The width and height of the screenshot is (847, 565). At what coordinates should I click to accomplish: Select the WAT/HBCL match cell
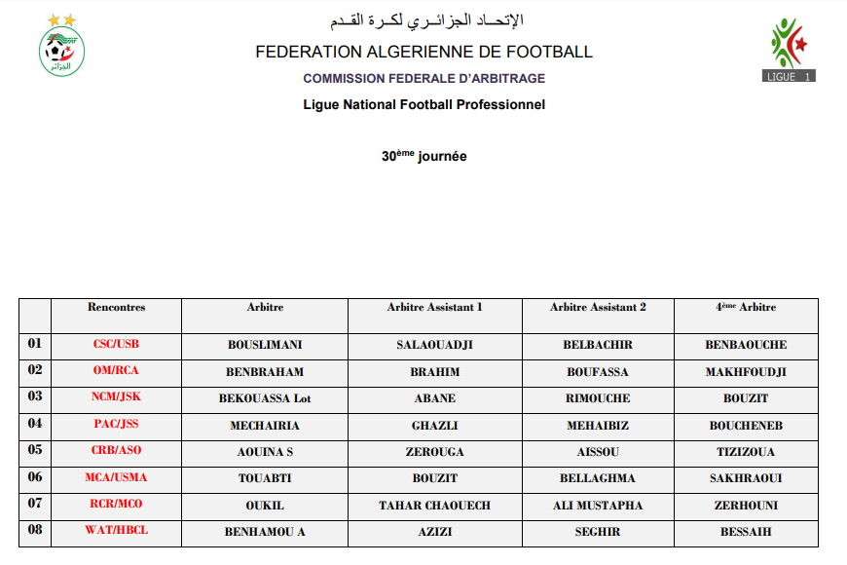point(116,531)
